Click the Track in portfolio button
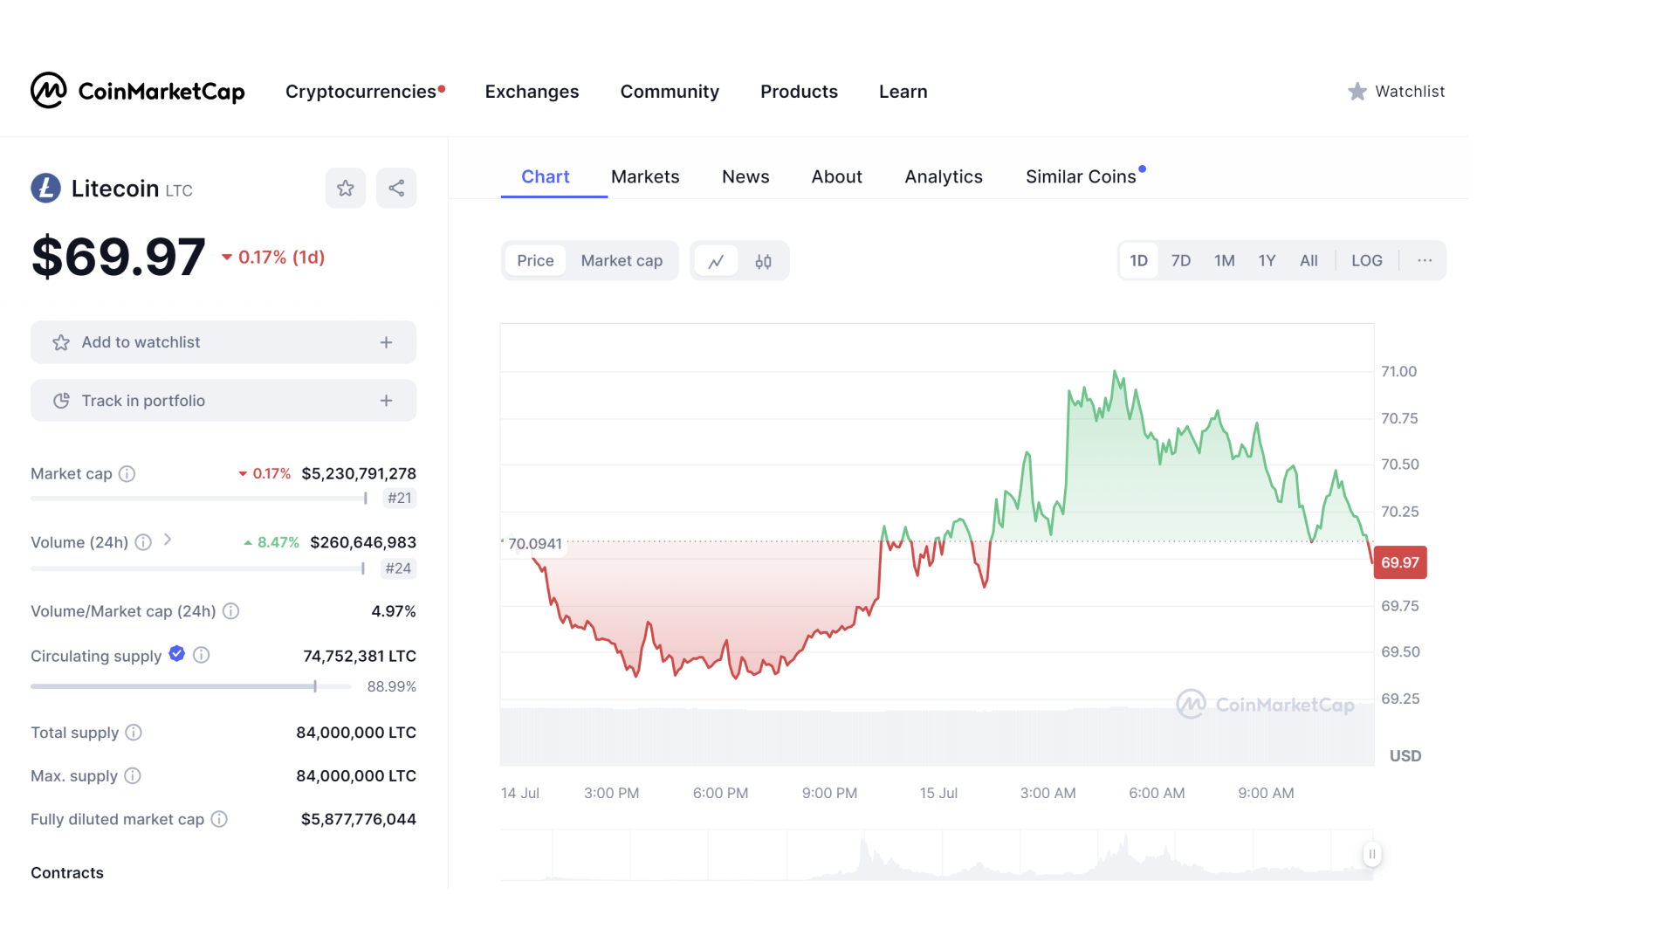 [x=223, y=401]
